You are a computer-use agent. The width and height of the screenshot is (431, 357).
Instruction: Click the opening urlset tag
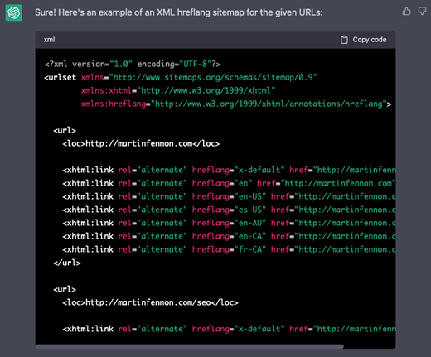60,77
